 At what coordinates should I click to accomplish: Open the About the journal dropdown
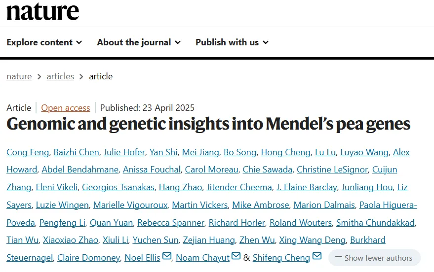tap(139, 42)
